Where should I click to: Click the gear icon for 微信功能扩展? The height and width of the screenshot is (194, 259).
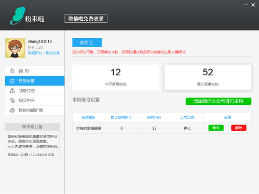[12, 110]
